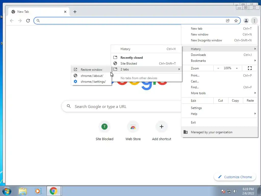Click the volume speaker tray icon

[235, 191]
